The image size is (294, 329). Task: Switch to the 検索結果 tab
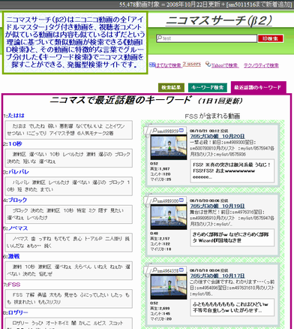pyautogui.click(x=171, y=88)
